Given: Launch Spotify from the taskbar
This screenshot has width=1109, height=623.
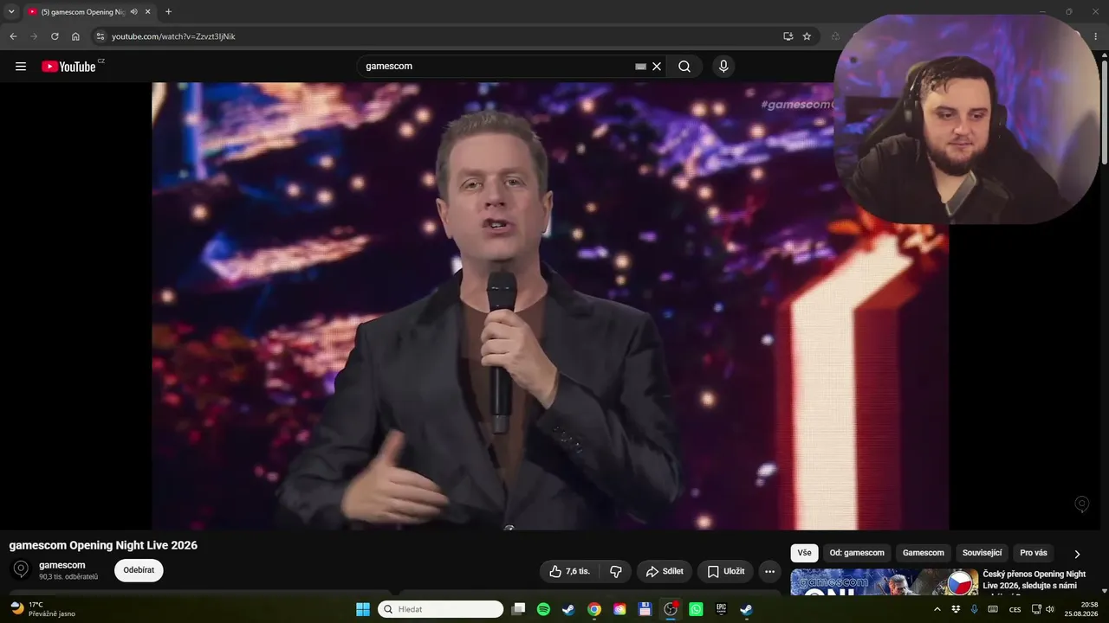Looking at the screenshot, I should click(x=543, y=609).
